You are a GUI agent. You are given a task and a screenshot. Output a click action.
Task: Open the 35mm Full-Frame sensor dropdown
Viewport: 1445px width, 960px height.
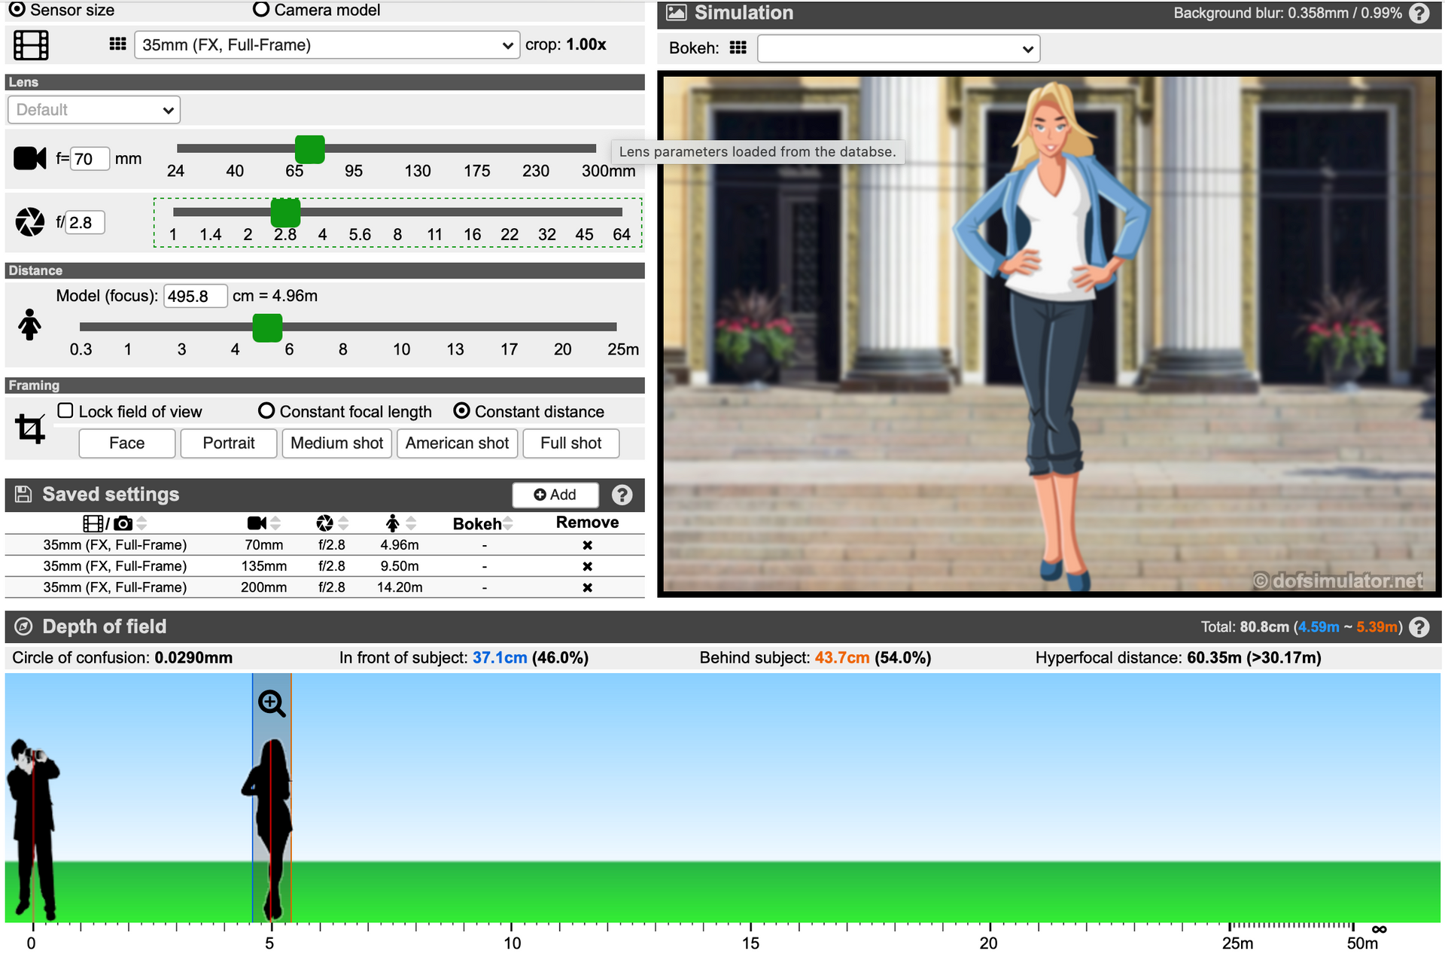click(x=327, y=45)
